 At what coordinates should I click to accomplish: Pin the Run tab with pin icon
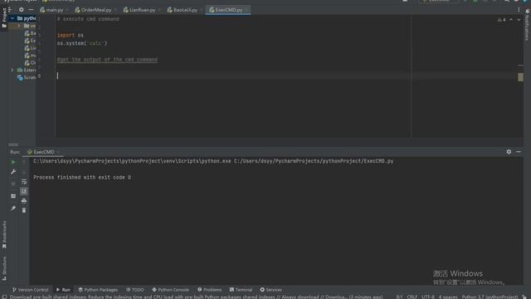13,208
